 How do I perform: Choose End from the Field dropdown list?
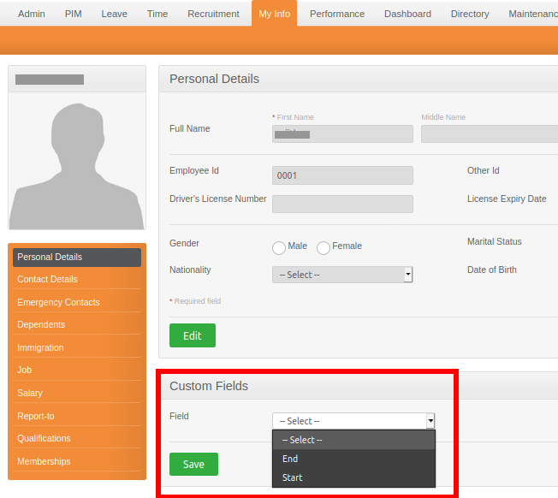(x=290, y=459)
